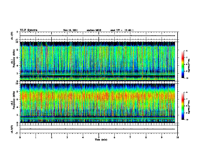Click the "Time (min)" axis title
Viewport: 200px width, 154px height.
101,140
